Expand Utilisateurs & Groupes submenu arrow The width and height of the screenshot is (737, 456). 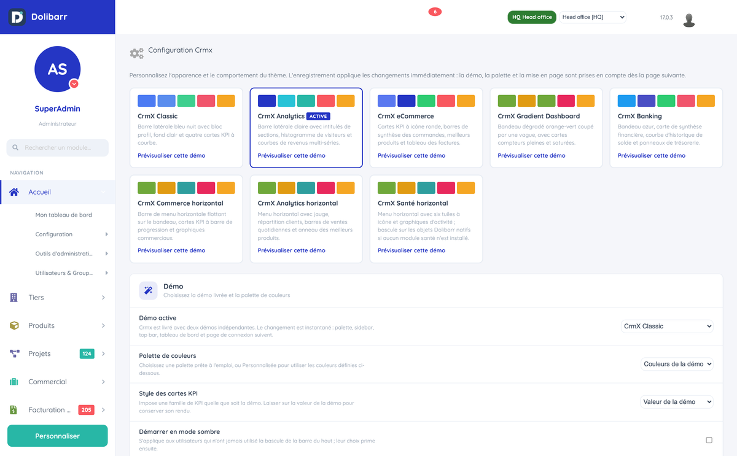pyautogui.click(x=106, y=273)
